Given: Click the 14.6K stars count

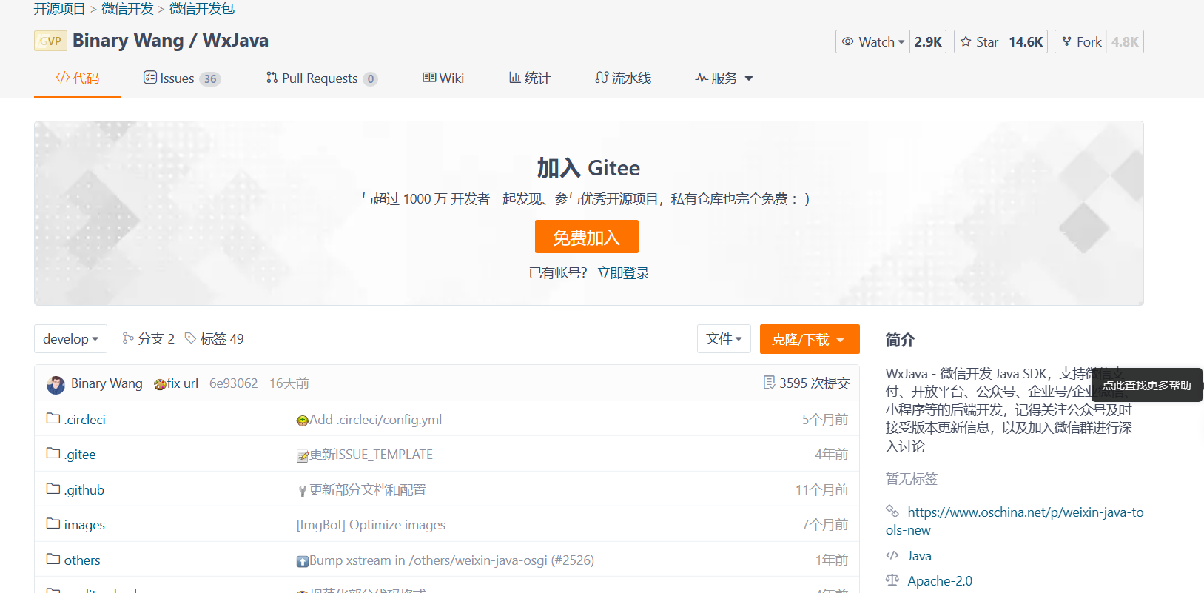Looking at the screenshot, I should [x=1026, y=42].
